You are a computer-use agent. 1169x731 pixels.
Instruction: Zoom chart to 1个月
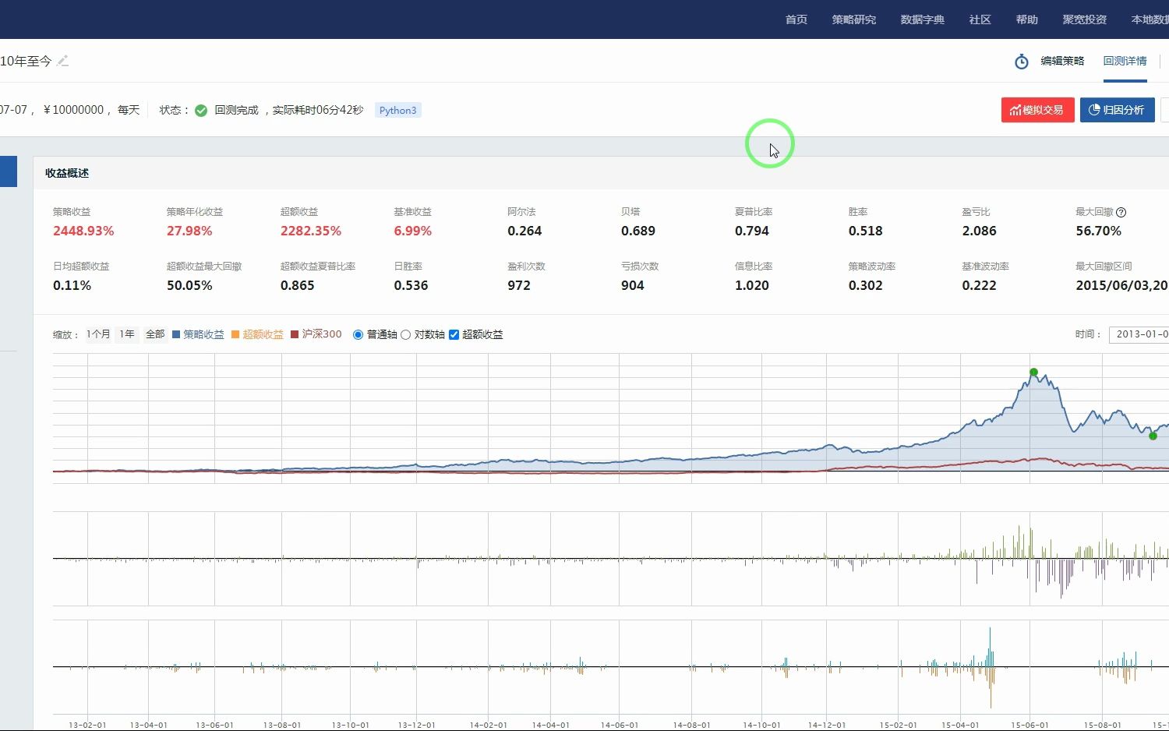click(98, 334)
